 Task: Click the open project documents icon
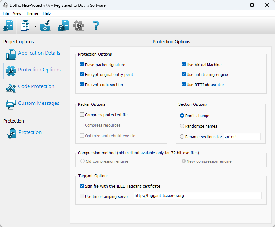(x=25, y=26)
